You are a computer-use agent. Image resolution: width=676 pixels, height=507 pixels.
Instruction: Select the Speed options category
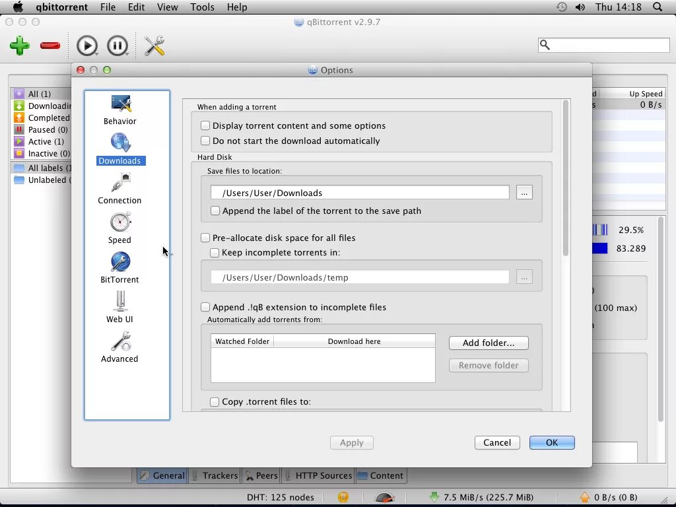pos(120,228)
